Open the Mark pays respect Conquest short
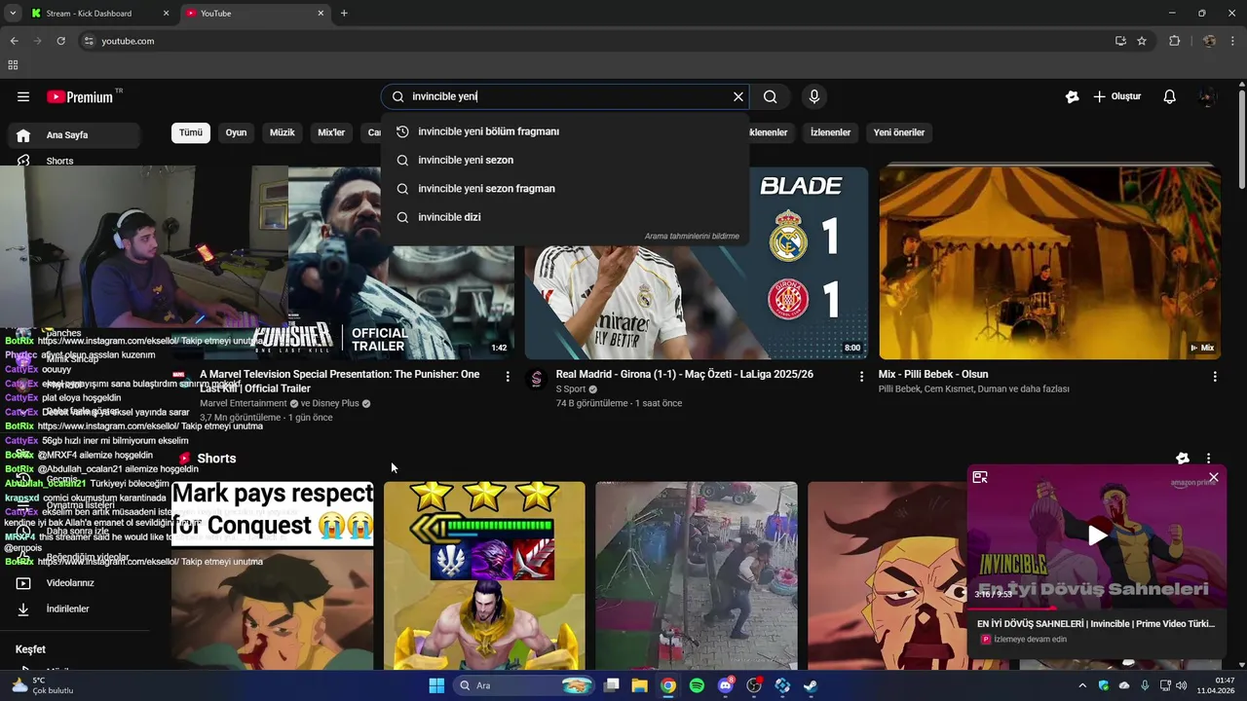 tap(272, 575)
